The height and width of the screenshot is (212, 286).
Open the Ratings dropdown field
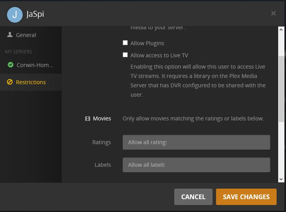(x=196, y=142)
